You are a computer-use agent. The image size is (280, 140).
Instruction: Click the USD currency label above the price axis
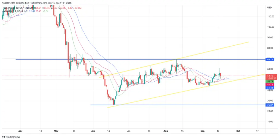pos(269,8)
